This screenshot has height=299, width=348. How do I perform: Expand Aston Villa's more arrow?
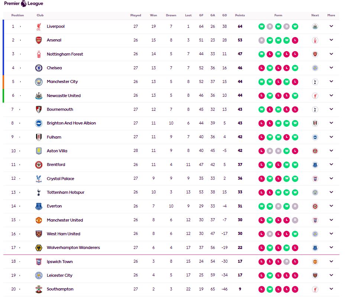point(331,151)
